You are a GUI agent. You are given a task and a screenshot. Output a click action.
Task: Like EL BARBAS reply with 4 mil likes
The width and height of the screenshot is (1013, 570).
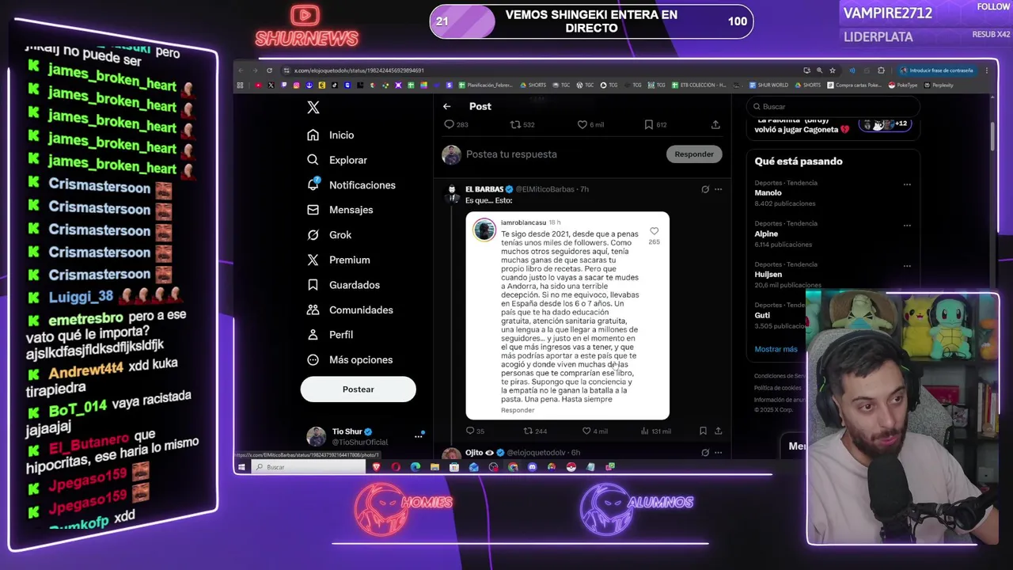595,431
